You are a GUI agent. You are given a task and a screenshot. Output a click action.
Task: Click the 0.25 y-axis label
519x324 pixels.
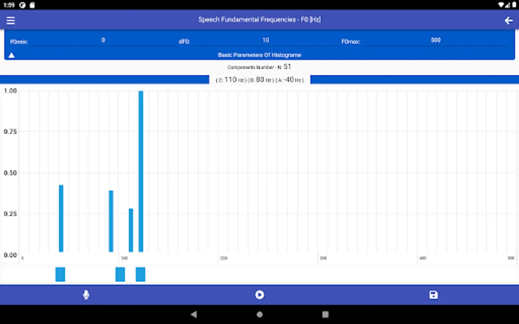click(10, 214)
